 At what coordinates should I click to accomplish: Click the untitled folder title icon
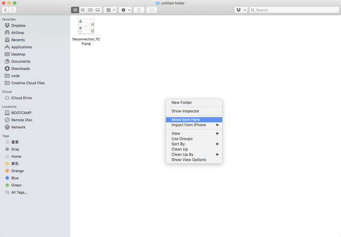[158, 3]
